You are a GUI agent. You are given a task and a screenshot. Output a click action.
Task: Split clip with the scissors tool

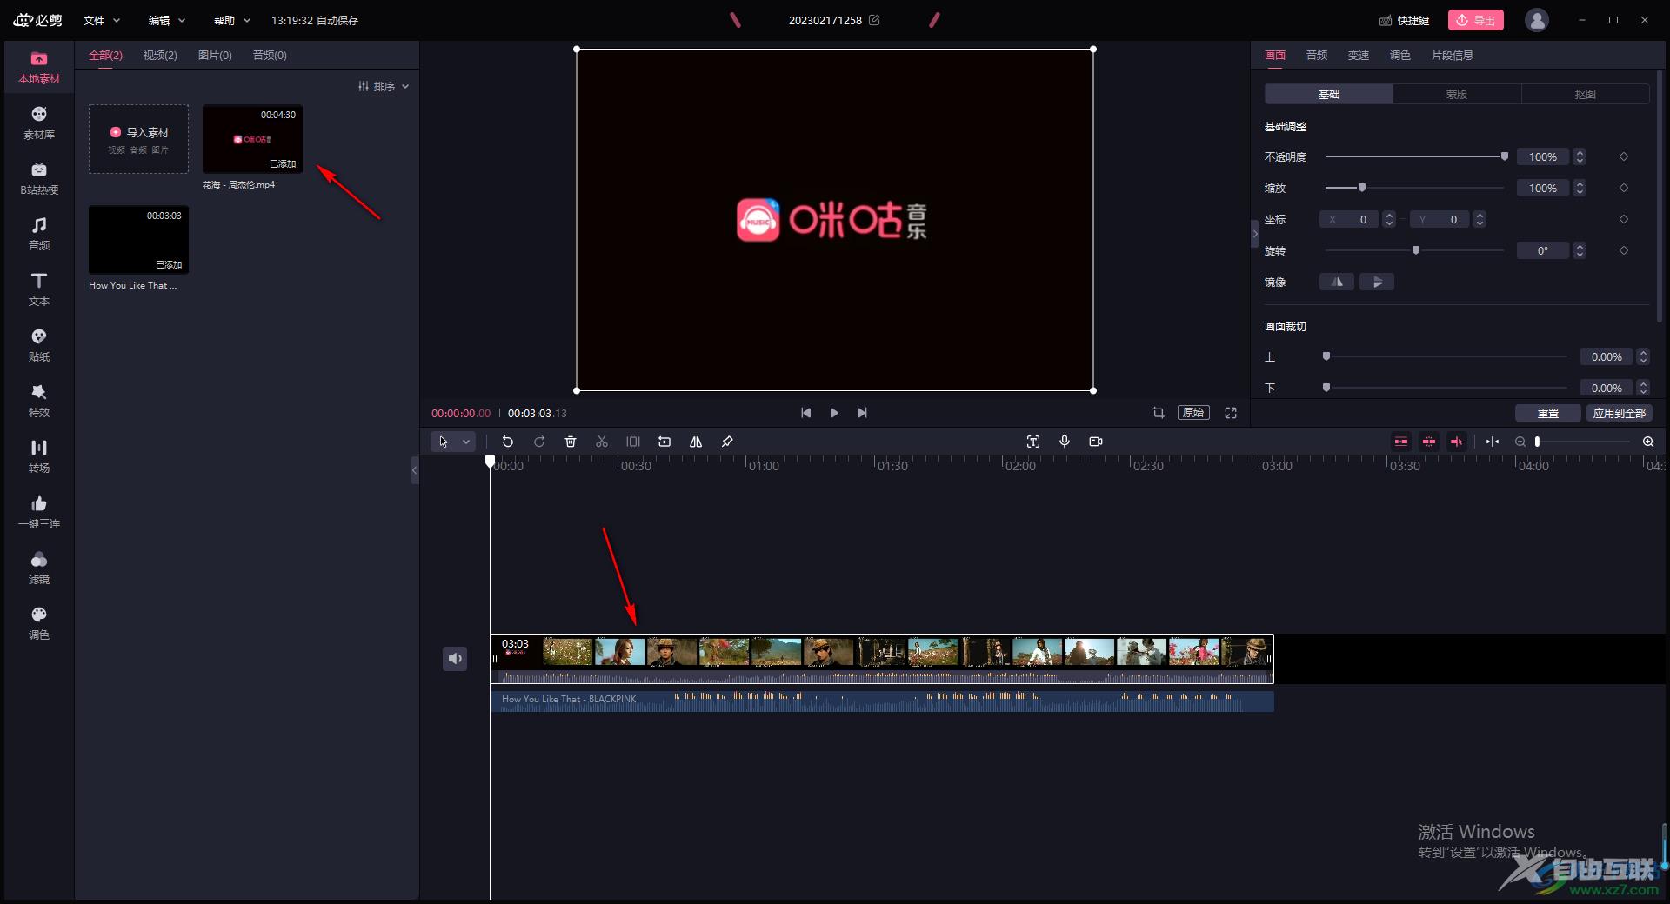(602, 442)
